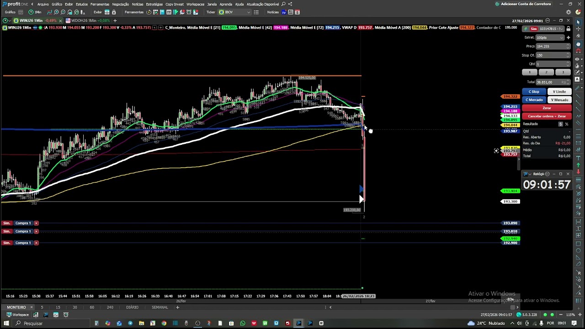Screen dimensions: 585x329
Task: Toggle drawings visibility eye icon
Action: [578, 59]
